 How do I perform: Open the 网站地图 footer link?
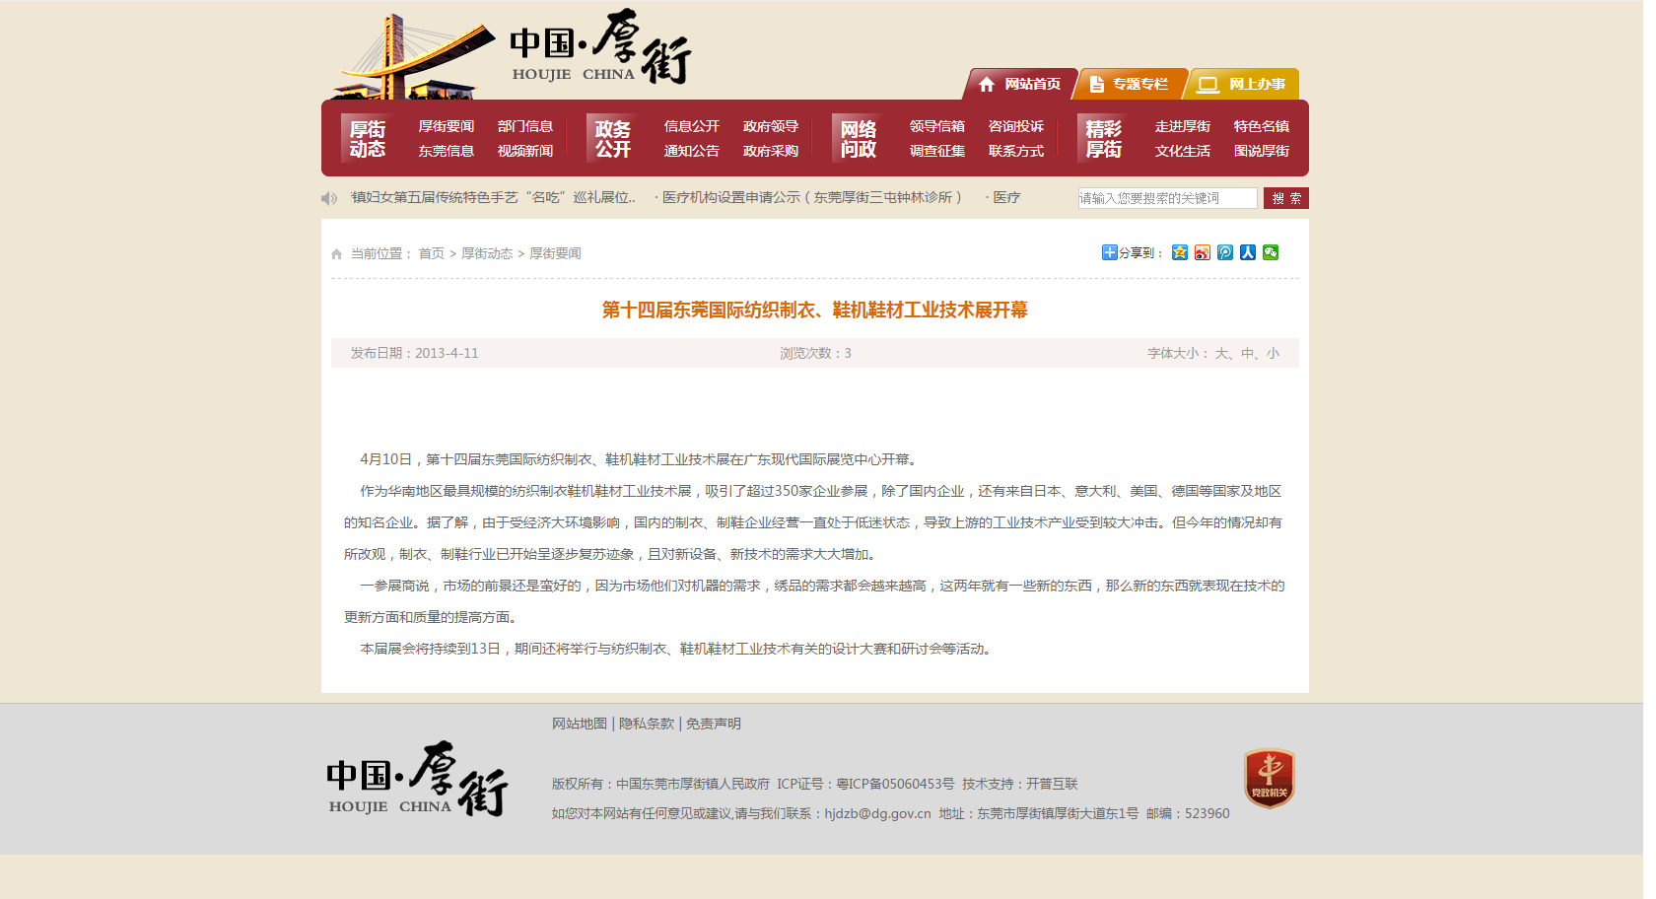580,724
